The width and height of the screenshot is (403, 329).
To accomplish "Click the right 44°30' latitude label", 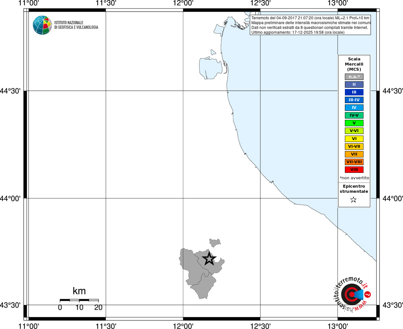I will [393, 91].
